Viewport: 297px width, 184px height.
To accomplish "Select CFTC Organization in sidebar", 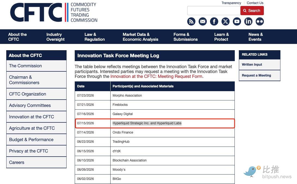I will click(x=36, y=94).
